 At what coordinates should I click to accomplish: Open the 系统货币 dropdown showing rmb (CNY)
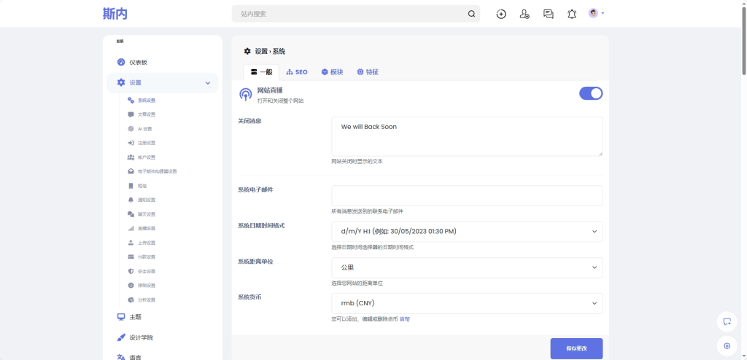tap(467, 303)
